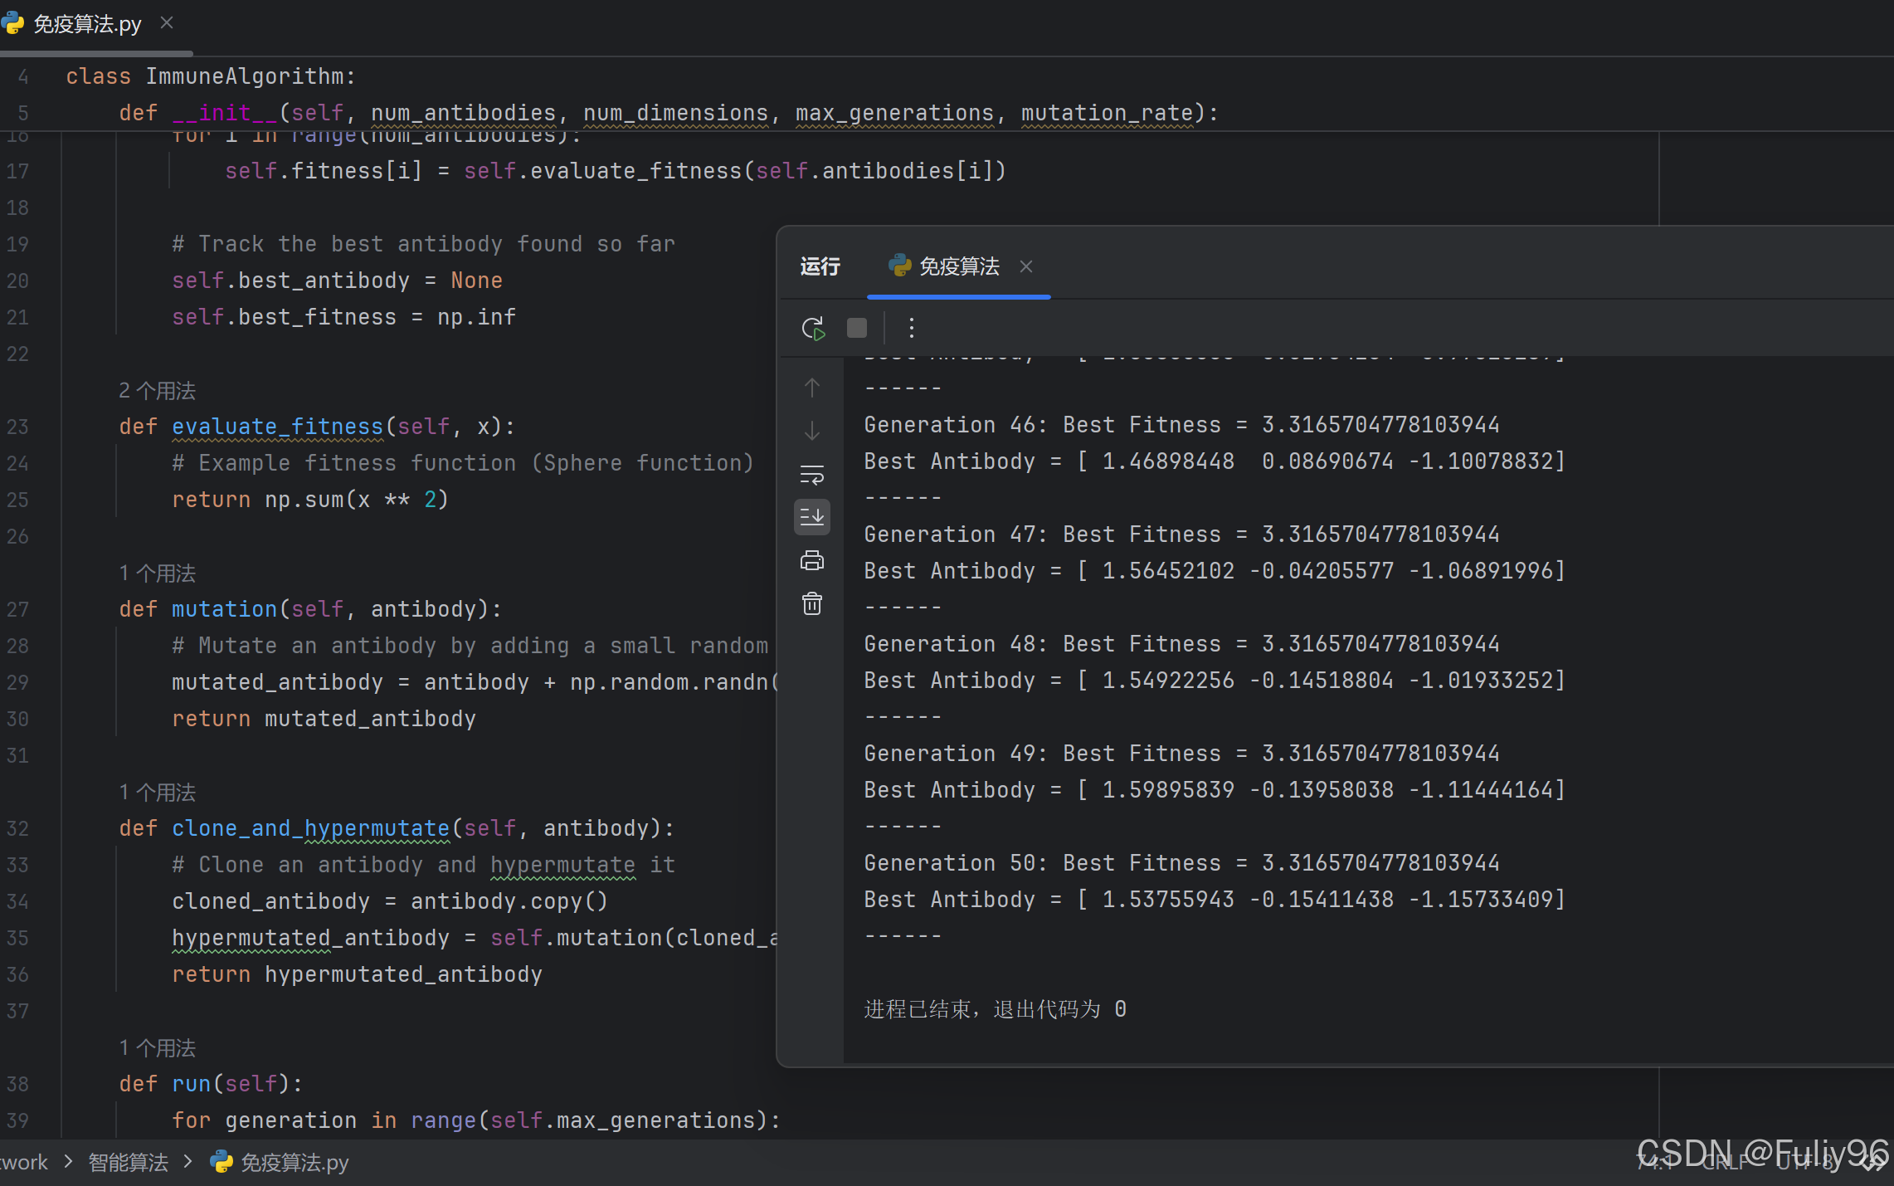The height and width of the screenshot is (1186, 1894).
Task: Click the Generation 50 Best Fitness line
Action: (x=1181, y=863)
